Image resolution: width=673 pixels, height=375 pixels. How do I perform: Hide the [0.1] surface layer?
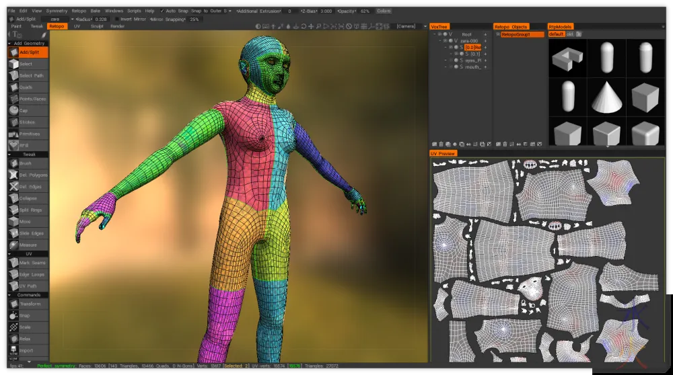(x=456, y=54)
